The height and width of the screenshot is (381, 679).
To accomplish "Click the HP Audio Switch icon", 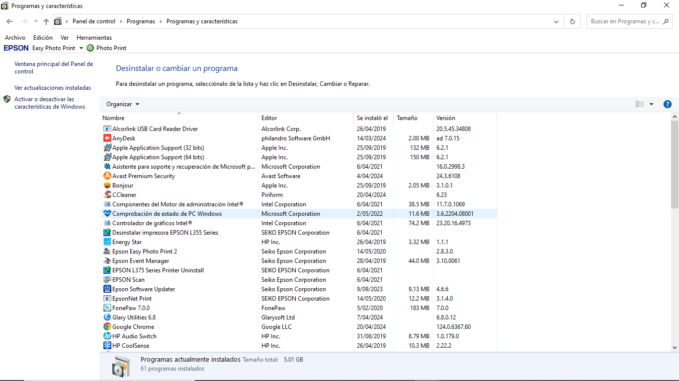I will click(107, 336).
